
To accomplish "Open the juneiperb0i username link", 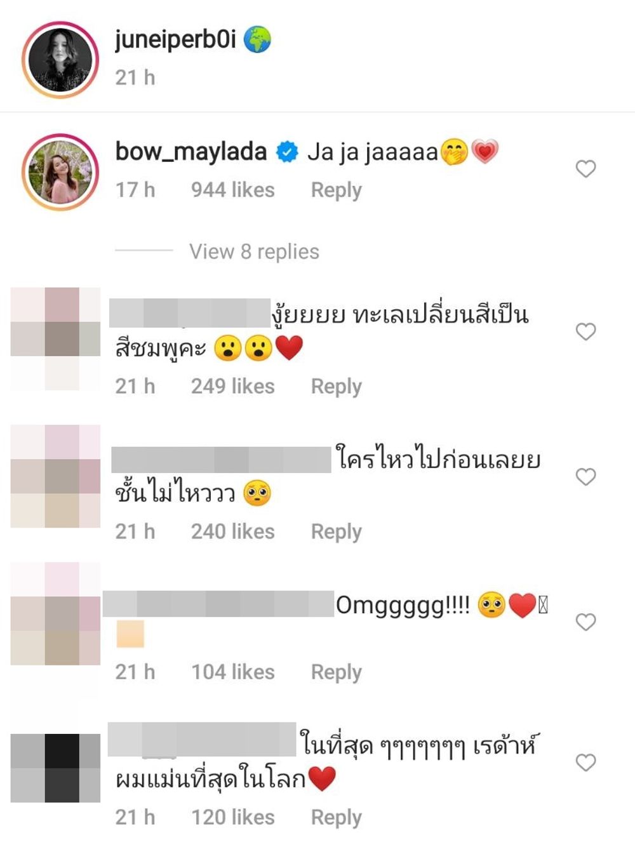I will 176,39.
